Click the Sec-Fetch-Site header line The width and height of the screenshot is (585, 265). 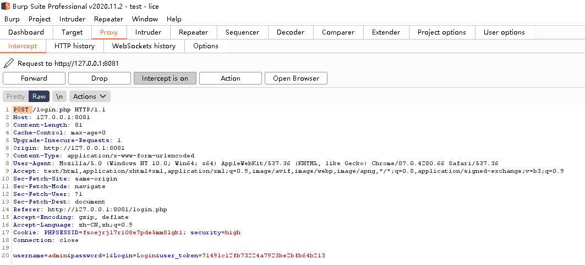tap(65, 179)
